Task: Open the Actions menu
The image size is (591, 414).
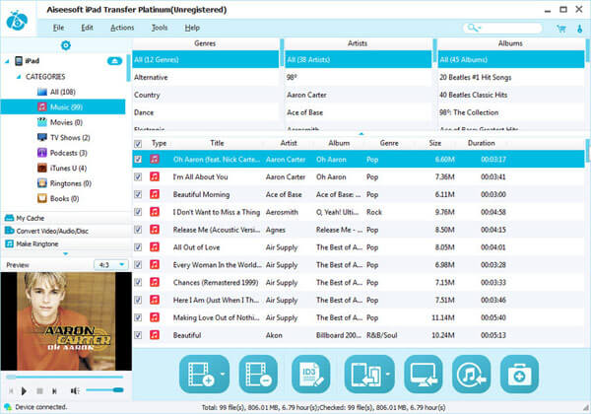Action: [x=122, y=28]
